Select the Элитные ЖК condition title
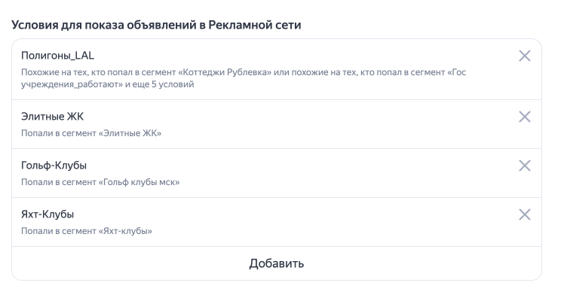 (52, 117)
